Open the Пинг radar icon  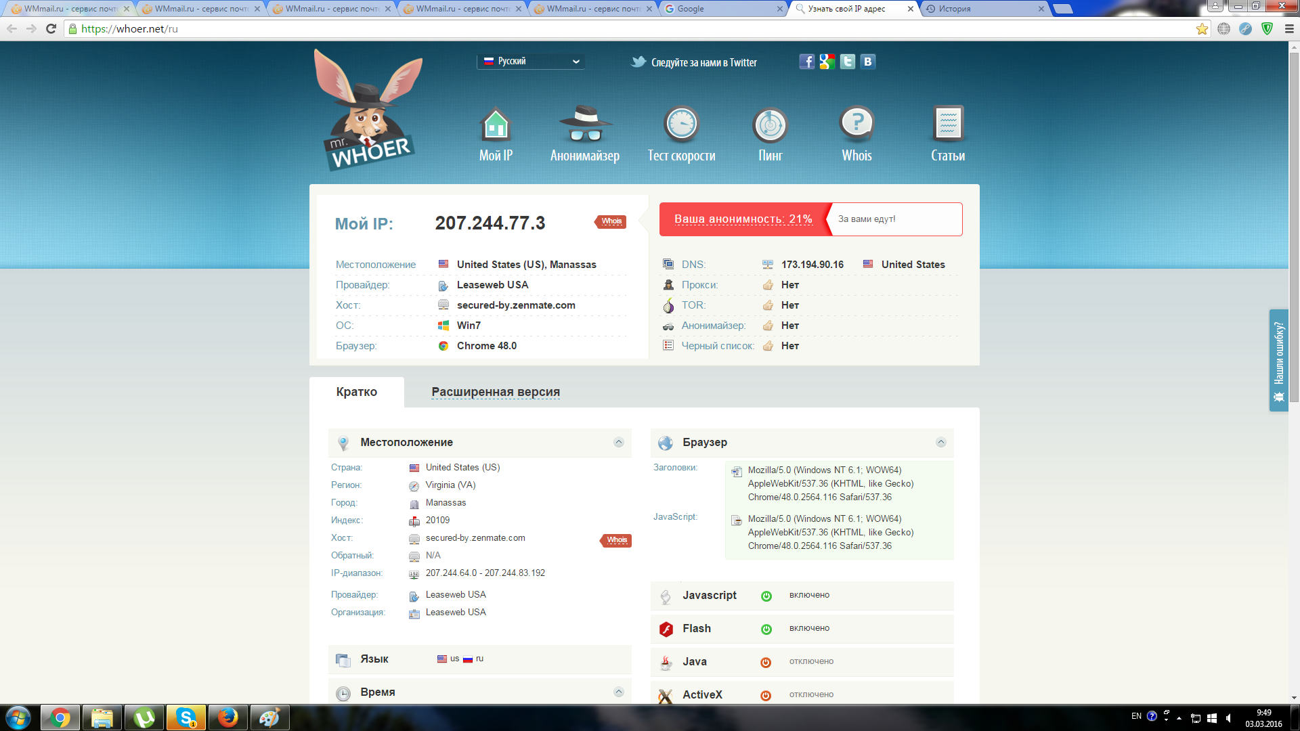coord(771,125)
